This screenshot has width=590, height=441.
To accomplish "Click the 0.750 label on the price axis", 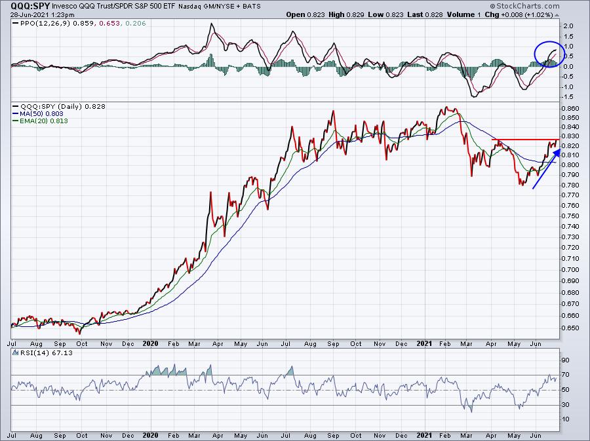I will pos(570,216).
